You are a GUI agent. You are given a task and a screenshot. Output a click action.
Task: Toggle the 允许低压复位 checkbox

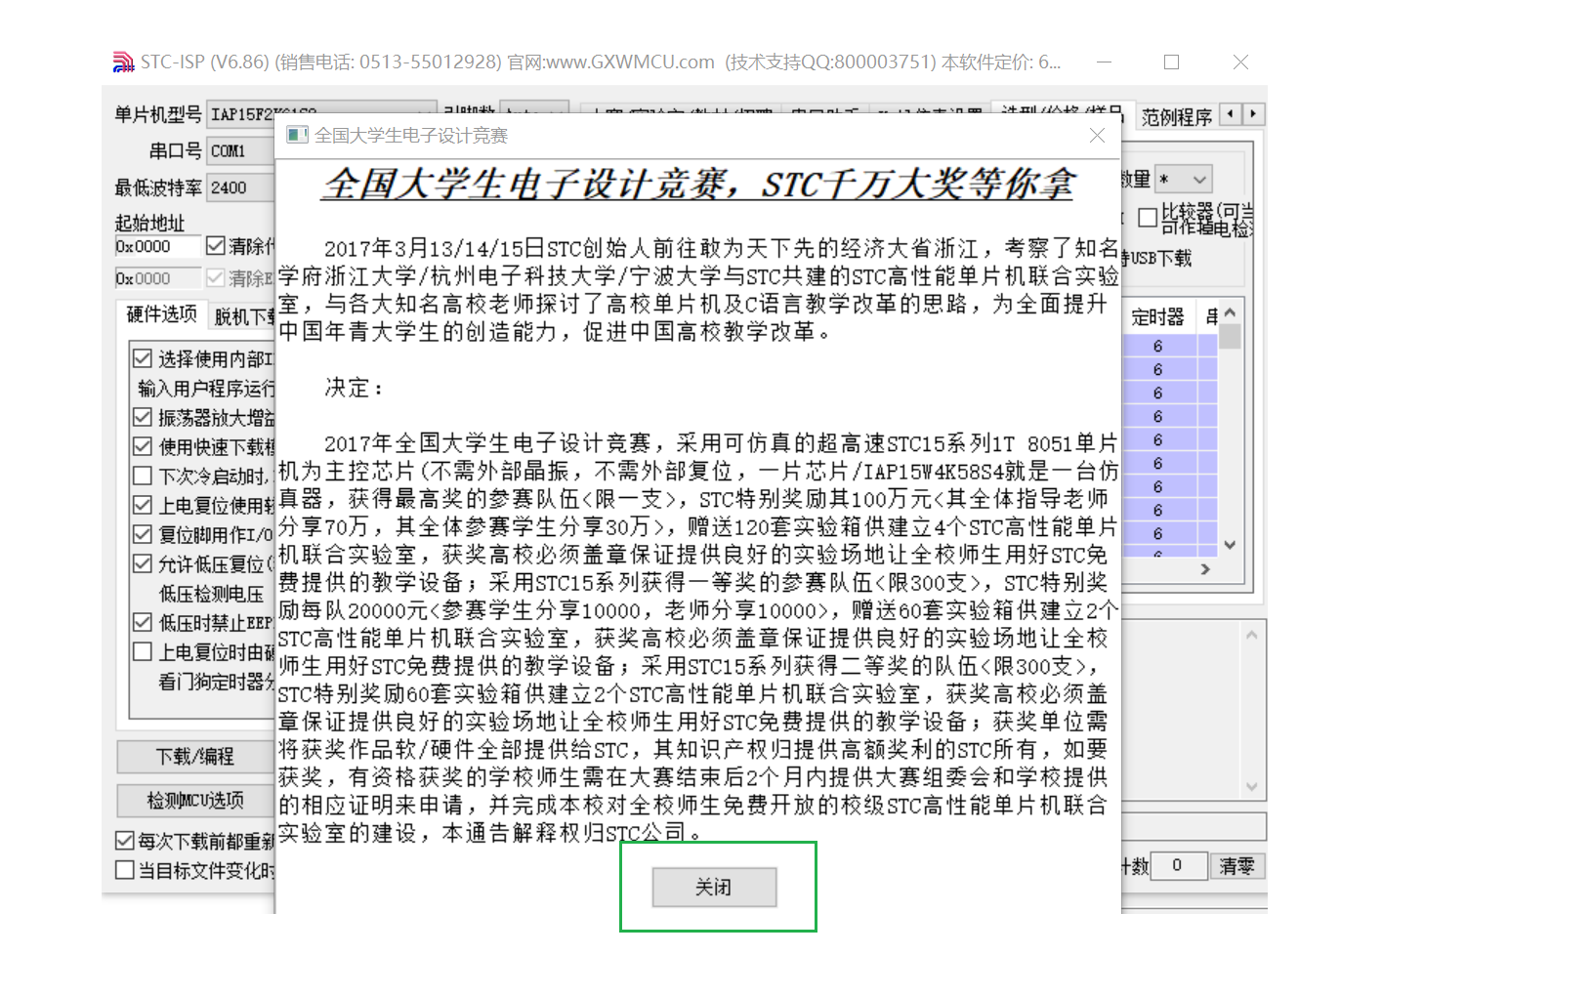tap(143, 563)
